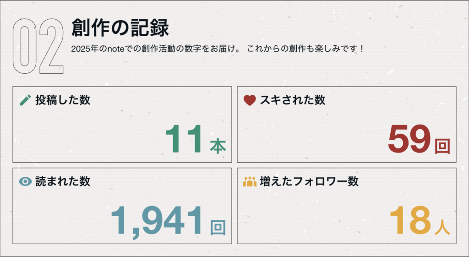Click the green pencil icon beside 投稿した数
Screen dimensions: 469x257
click(26, 100)
